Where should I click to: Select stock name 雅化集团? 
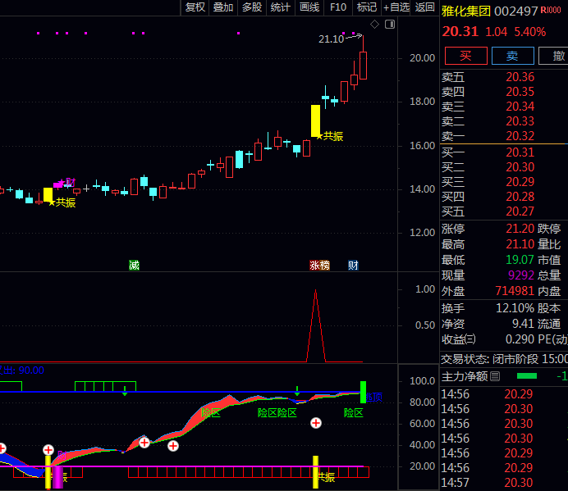tap(466, 11)
